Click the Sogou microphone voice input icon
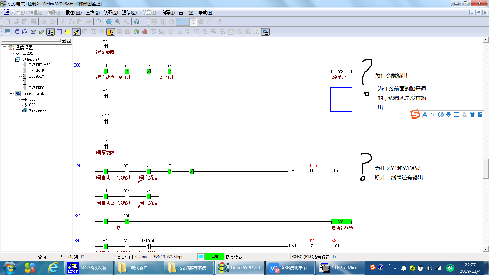This screenshot has height=275, width=489. [x=449, y=115]
